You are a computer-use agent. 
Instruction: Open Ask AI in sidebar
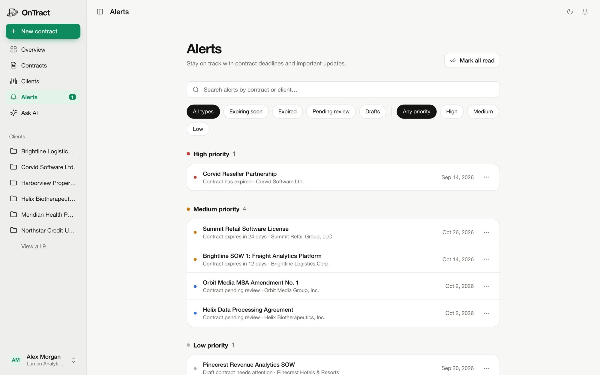[x=43, y=113]
